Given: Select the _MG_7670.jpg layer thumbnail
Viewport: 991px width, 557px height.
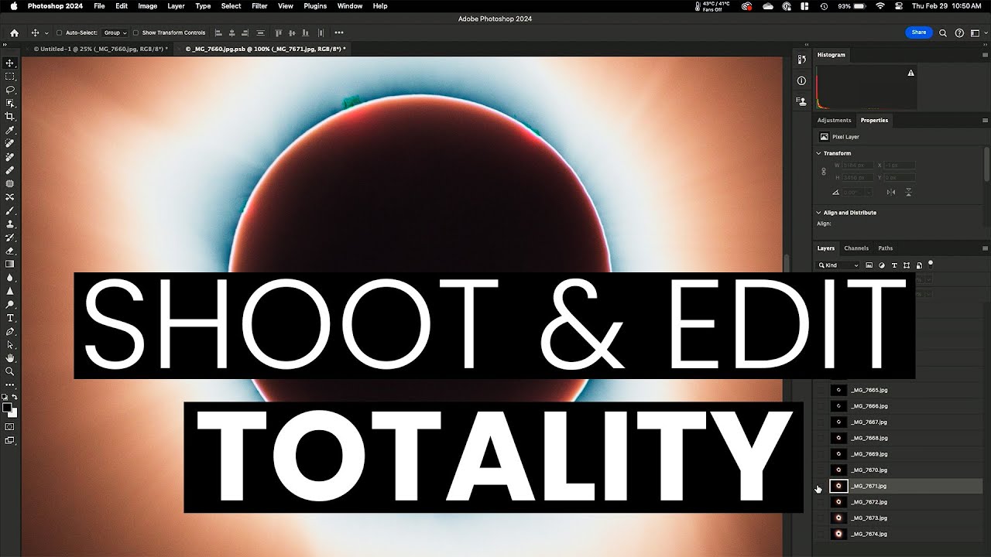Looking at the screenshot, I should (x=838, y=470).
